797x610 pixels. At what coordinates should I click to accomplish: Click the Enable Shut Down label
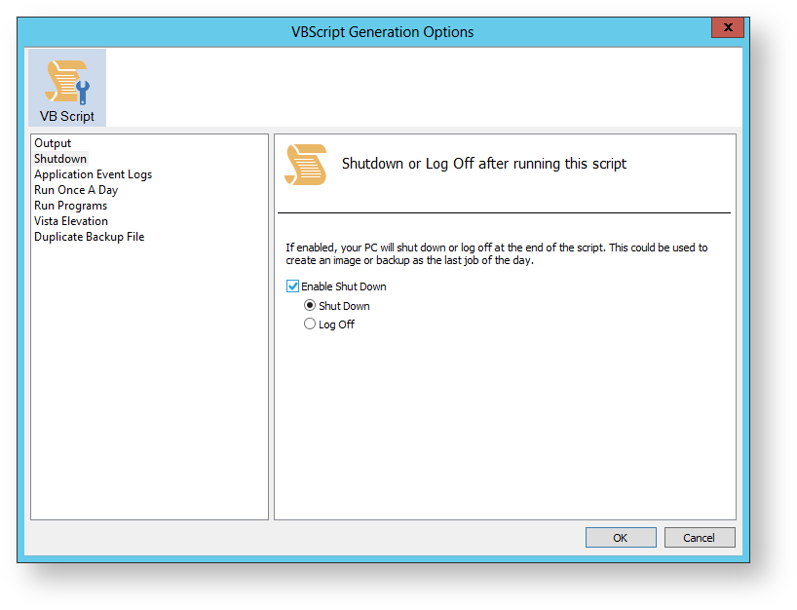pos(344,286)
